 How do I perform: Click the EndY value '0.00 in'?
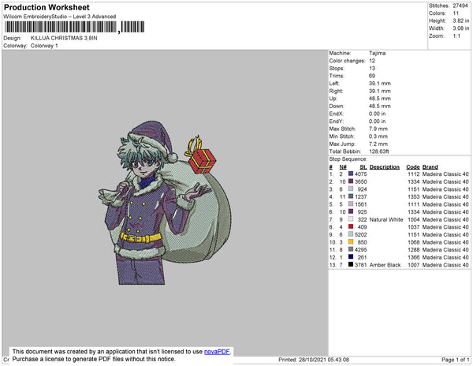tap(378, 121)
